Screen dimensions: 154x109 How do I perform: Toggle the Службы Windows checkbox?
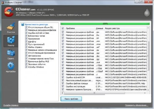26,67
